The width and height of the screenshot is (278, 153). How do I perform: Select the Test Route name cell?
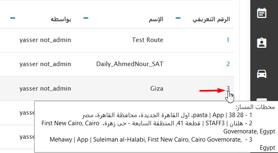pos(147,40)
